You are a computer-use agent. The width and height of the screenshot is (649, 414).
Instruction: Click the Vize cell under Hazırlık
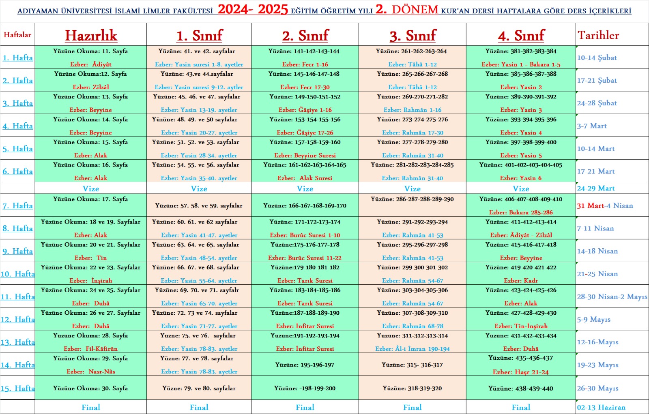click(x=91, y=188)
